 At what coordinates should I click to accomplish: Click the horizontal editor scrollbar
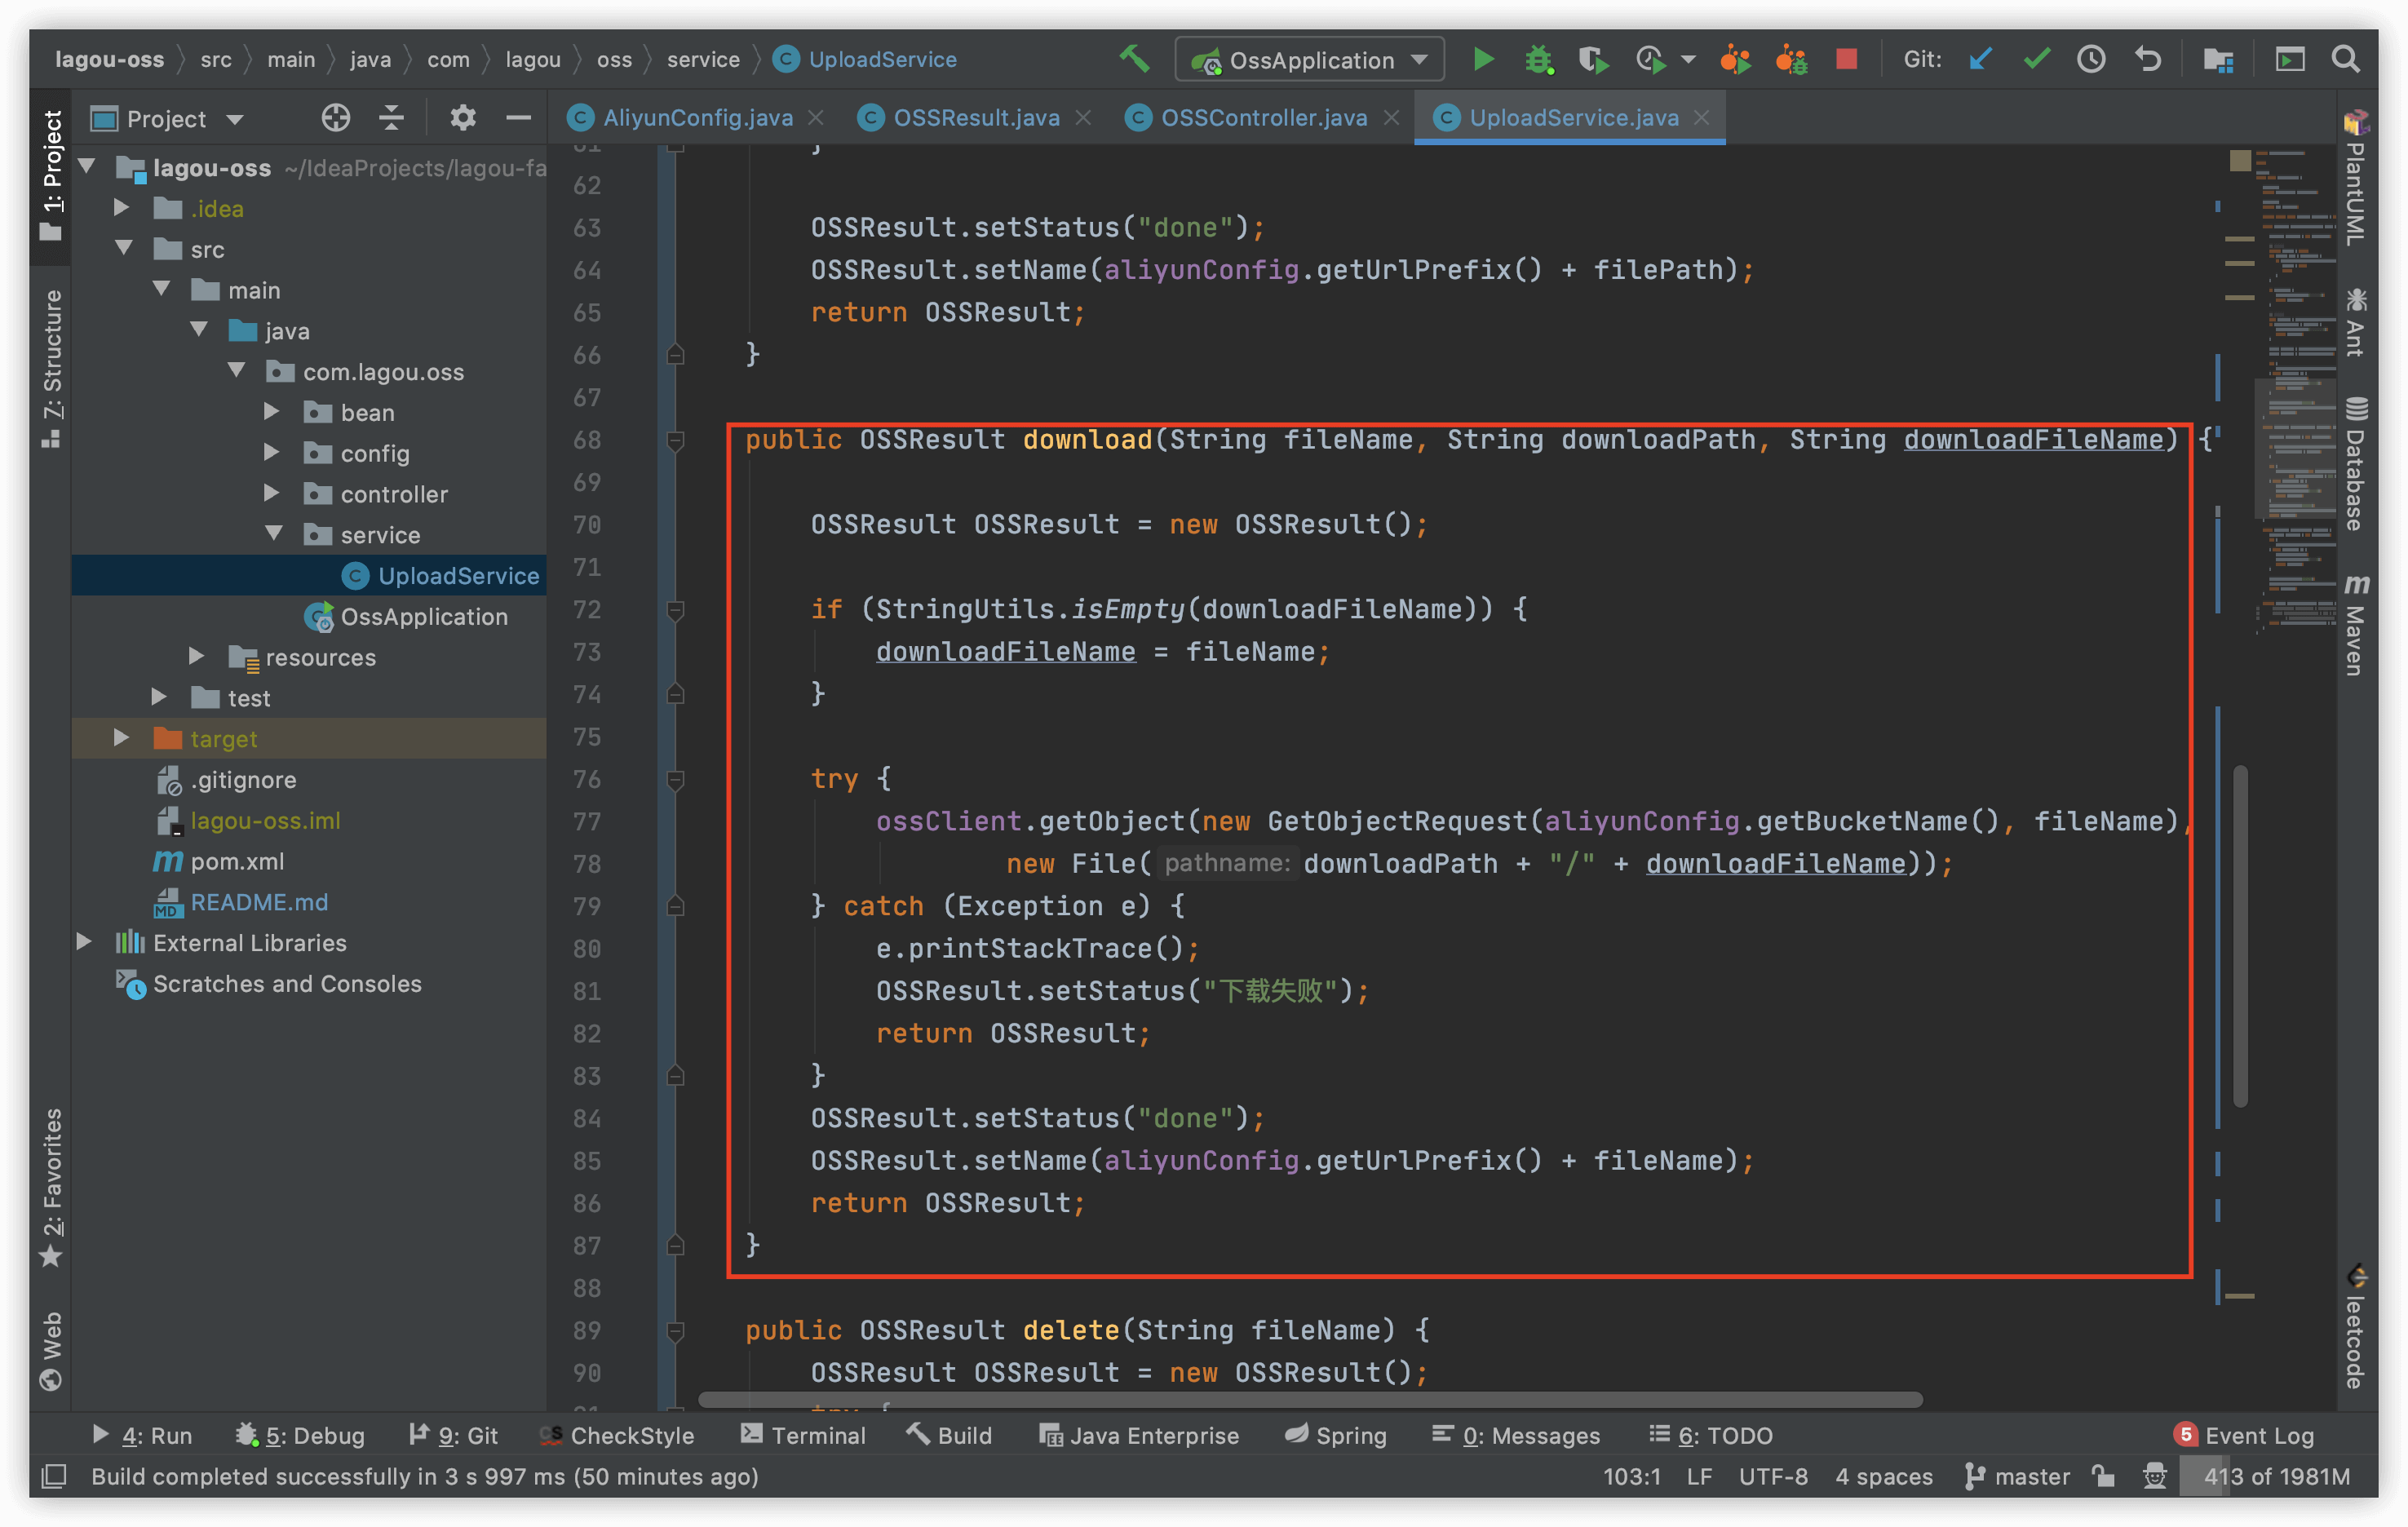click(1310, 1399)
